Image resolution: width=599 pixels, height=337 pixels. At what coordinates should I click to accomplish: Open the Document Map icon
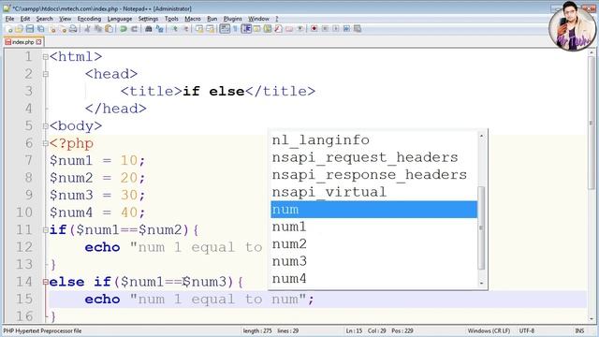point(268,29)
